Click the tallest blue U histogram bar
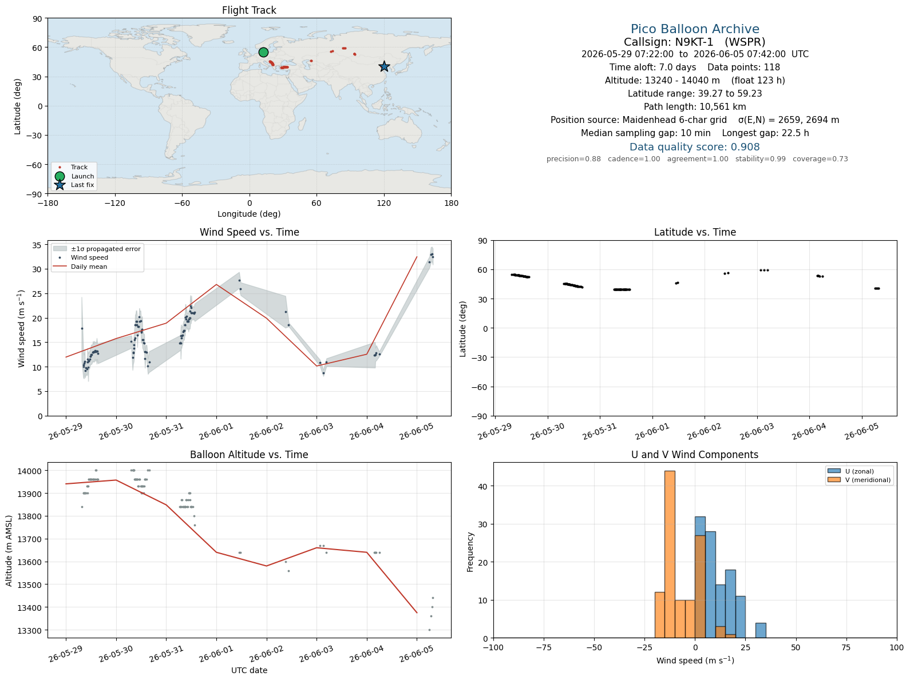 [700, 577]
